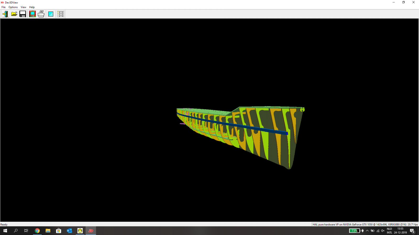
Task: Click the monitor screen capture toolbar icon
Action: pyautogui.click(x=32, y=14)
